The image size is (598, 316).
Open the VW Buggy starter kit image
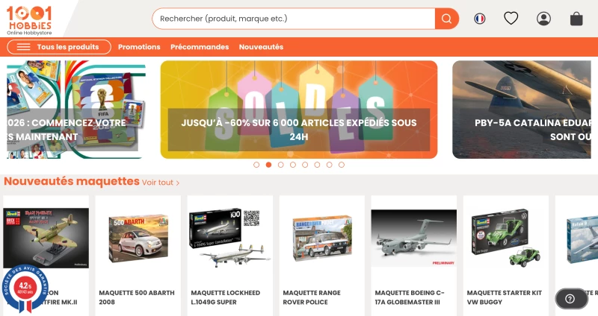tap(506, 238)
